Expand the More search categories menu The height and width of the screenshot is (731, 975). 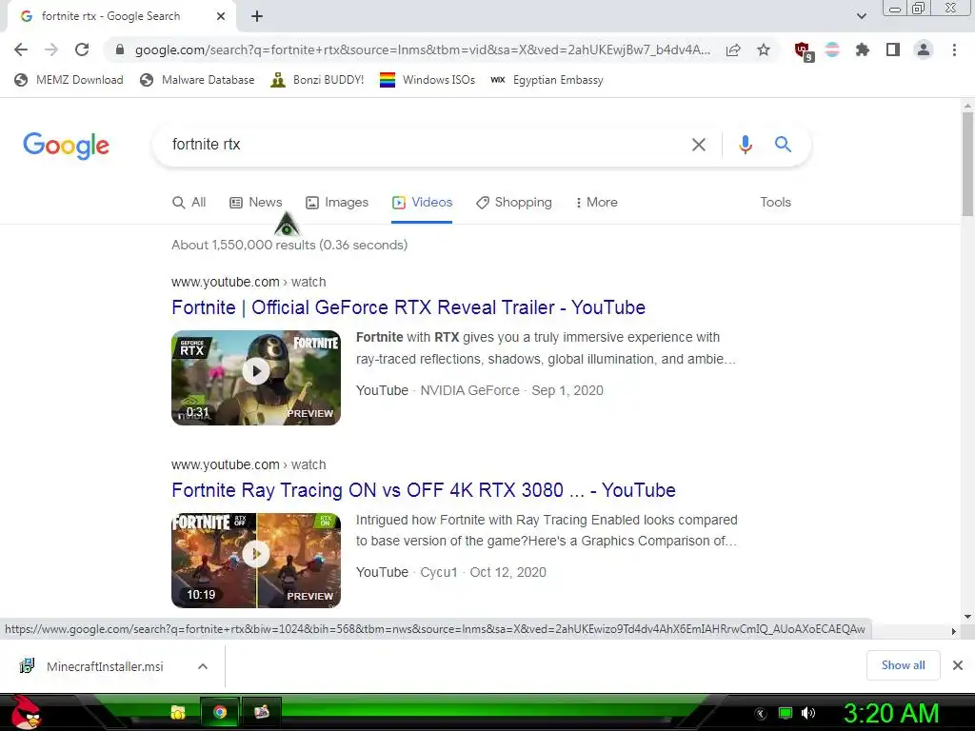[596, 203]
